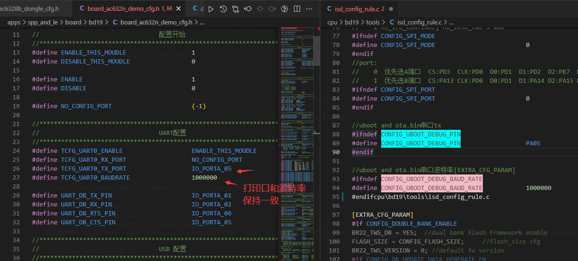The width and height of the screenshot is (578, 261).
Task: Click the '//port:' comment on line 80
Action: [x=365, y=63]
